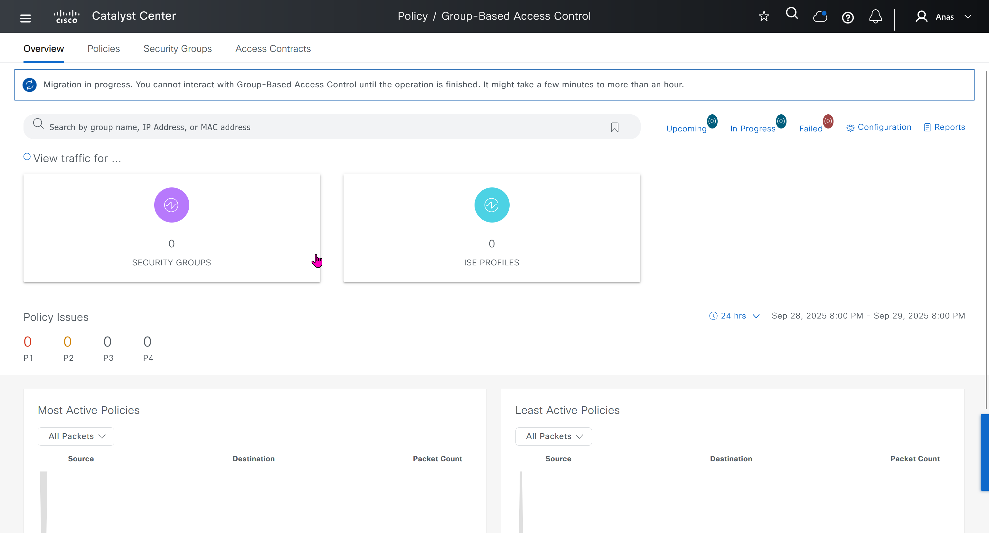Open global search magnifier icon
This screenshot has height=533, width=989.
tap(792, 14)
